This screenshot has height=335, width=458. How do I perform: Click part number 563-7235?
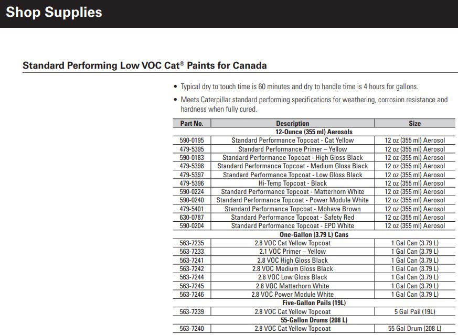[x=191, y=243]
